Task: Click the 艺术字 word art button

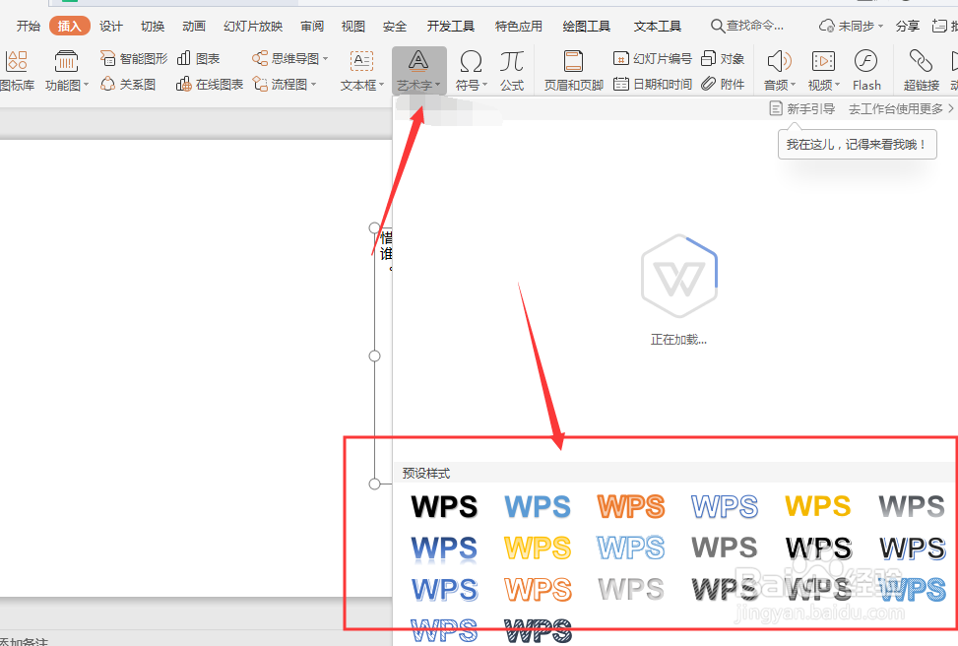Action: click(419, 70)
